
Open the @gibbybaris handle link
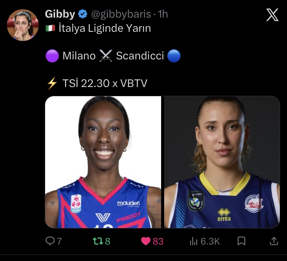(121, 14)
